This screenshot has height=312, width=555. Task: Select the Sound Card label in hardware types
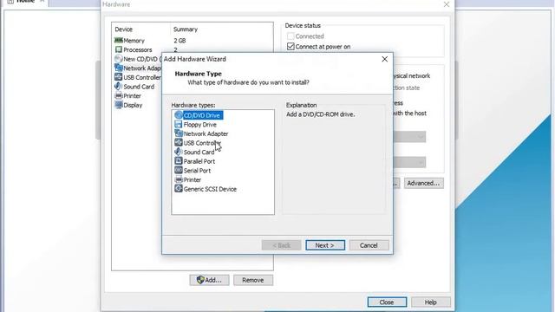[199, 153]
